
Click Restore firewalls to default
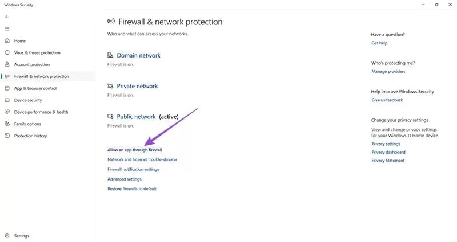coord(132,188)
